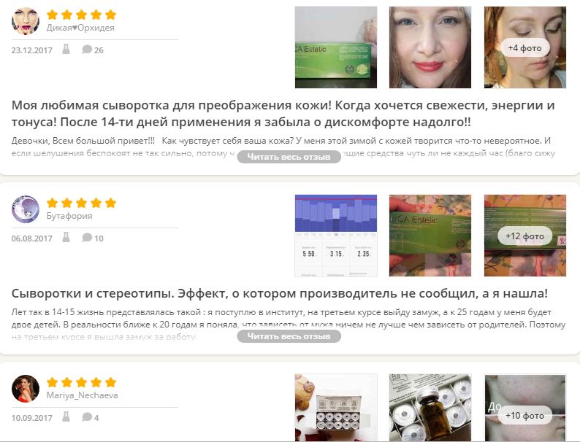Open review title Моя любимая сыворотка
The height and width of the screenshot is (442, 580).
[283, 113]
